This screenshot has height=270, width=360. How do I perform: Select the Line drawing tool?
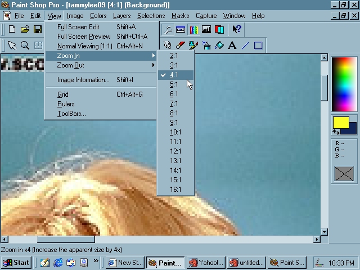[245, 45]
